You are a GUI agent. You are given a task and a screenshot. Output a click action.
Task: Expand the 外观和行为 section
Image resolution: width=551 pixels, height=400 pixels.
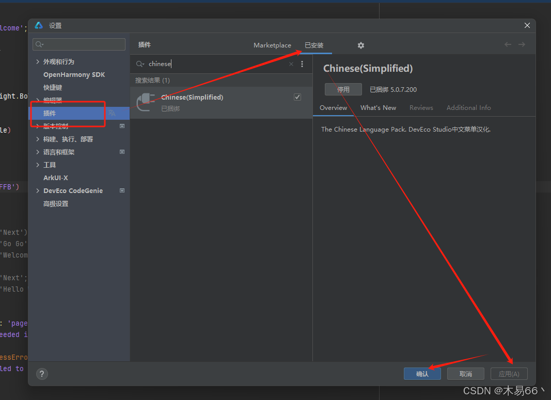[38, 62]
